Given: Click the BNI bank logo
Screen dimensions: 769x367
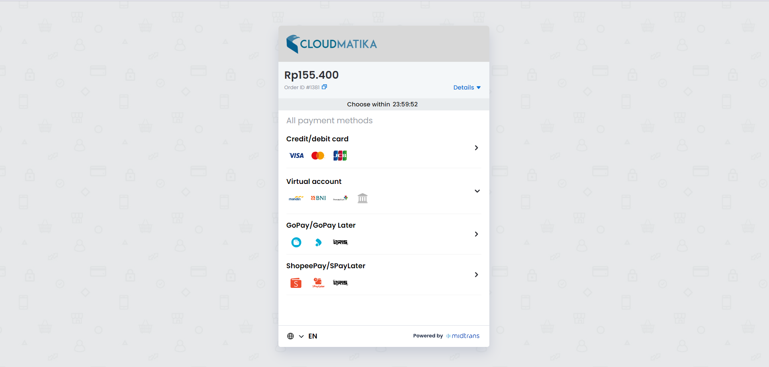Looking at the screenshot, I should [x=318, y=198].
